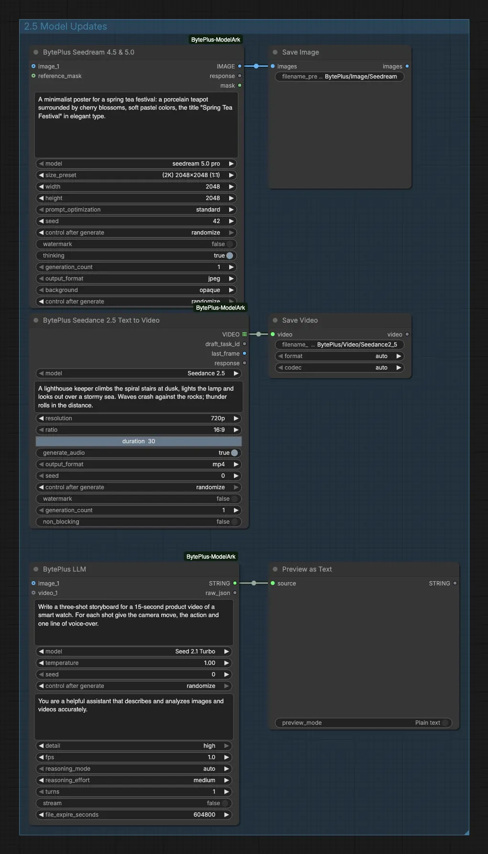Screen dimensions: 488x854
Task: Click Save Image images input socket
Action: (273, 66)
